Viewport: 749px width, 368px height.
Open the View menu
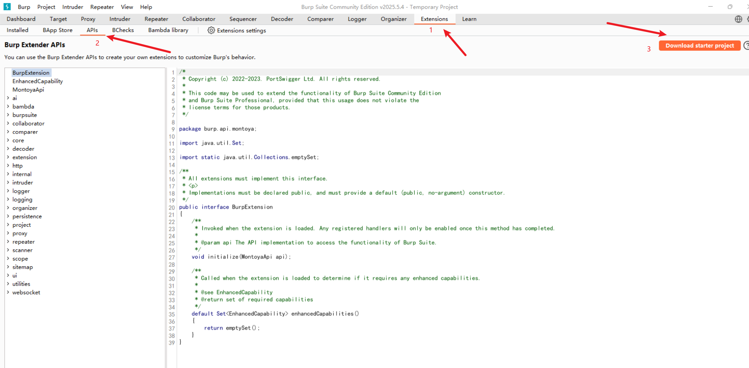(127, 7)
